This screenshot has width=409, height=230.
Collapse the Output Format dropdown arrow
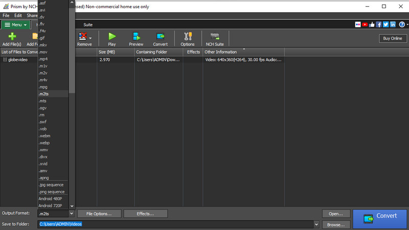tap(72, 214)
